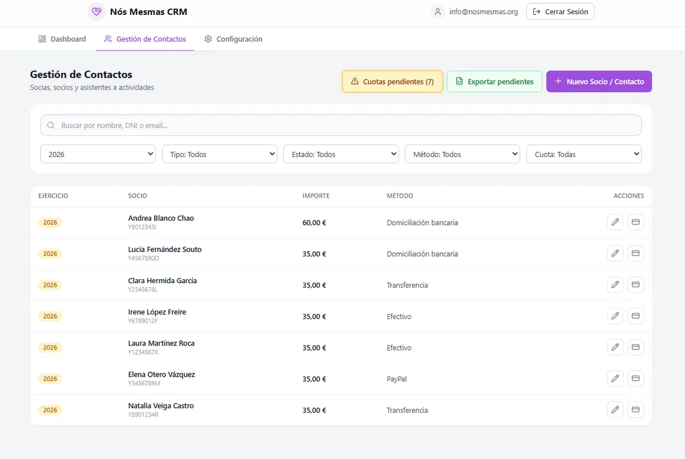
Task: Click the search magnifier icon
Action: [51, 126]
